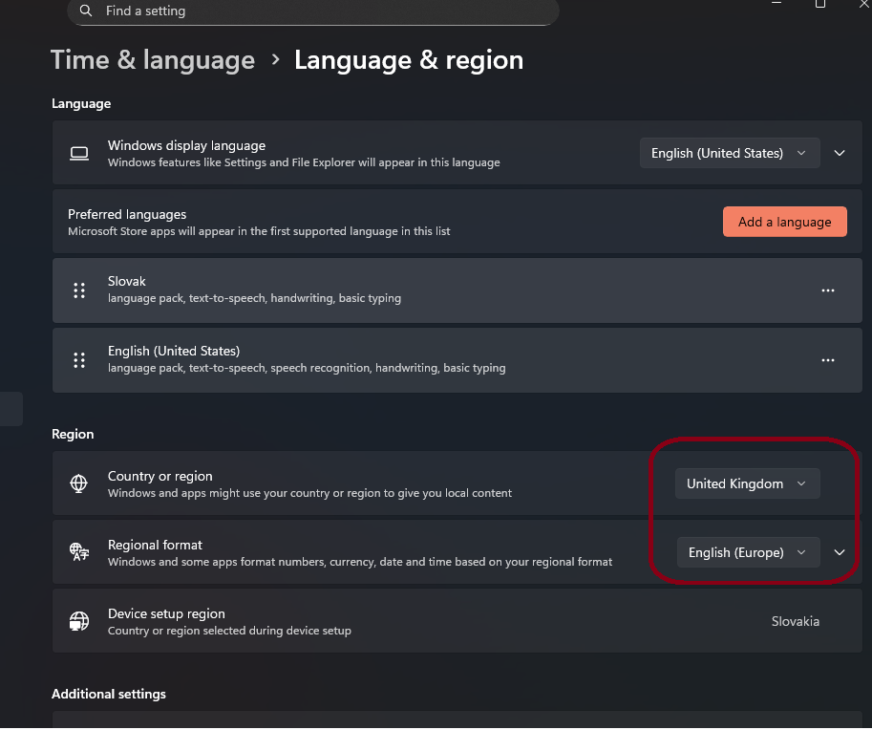The image size is (872, 730).
Task: Click the search magnifier icon
Action: [87, 11]
